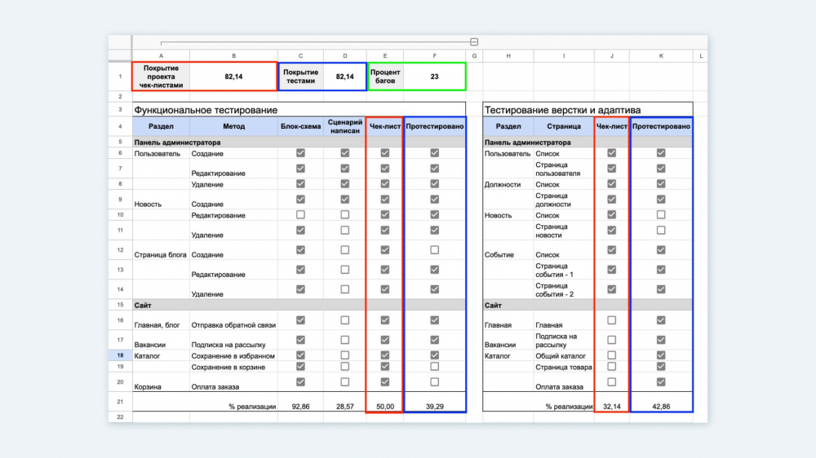Check Сценарий написан box for Подписка на рассылку method

[344, 340]
